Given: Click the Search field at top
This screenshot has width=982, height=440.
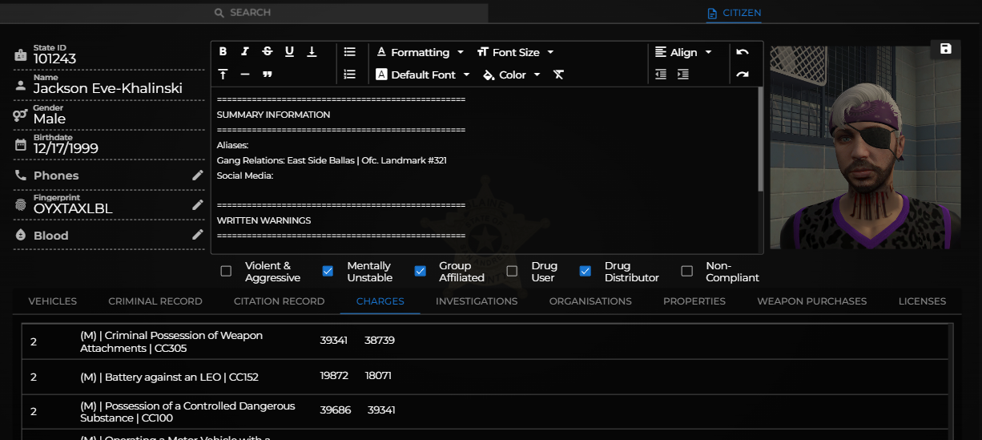Looking at the screenshot, I should (243, 13).
